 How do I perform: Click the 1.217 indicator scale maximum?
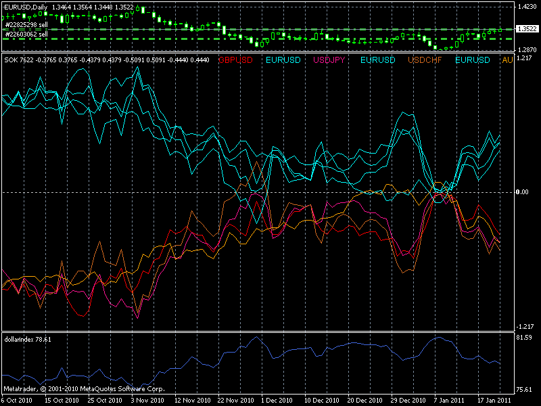coord(525,58)
